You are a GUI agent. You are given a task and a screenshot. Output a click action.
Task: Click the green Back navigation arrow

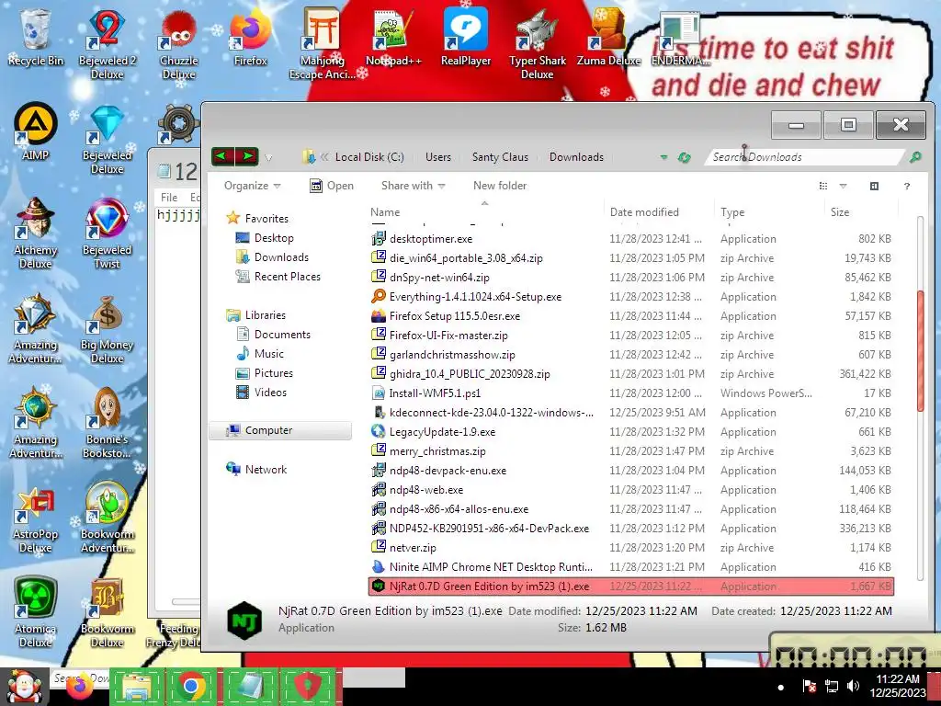[x=222, y=156]
